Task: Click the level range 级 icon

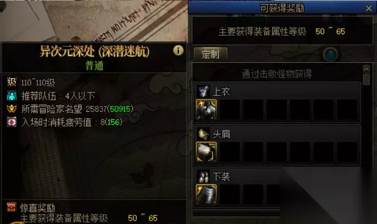Action: pos(11,82)
